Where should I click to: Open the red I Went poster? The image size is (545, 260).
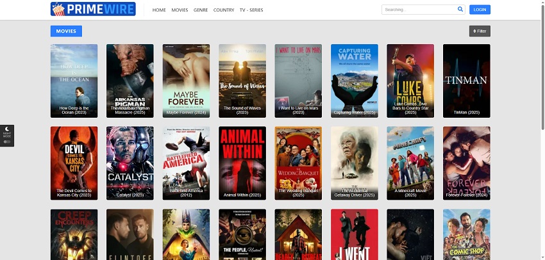355,234
